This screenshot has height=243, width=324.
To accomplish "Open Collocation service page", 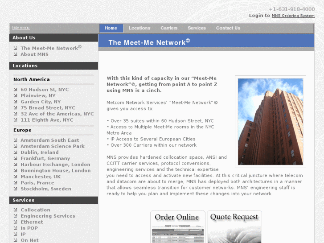I will click(35, 210).
